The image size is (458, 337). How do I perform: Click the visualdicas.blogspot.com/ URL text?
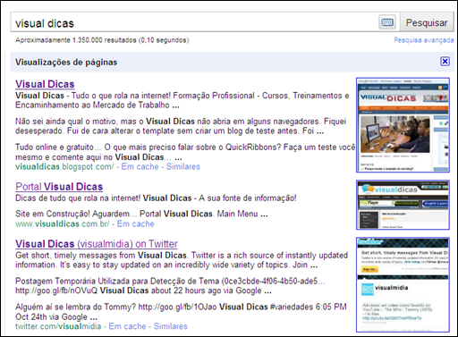[64, 166]
